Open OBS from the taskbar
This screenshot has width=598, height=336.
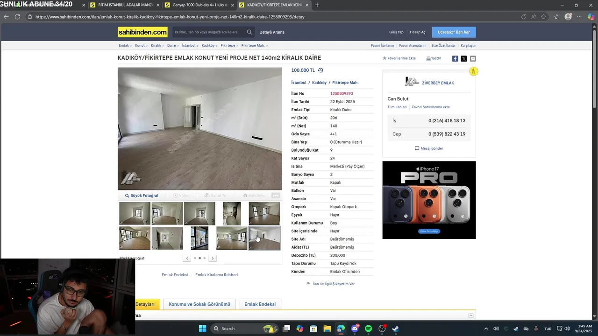pos(382,329)
